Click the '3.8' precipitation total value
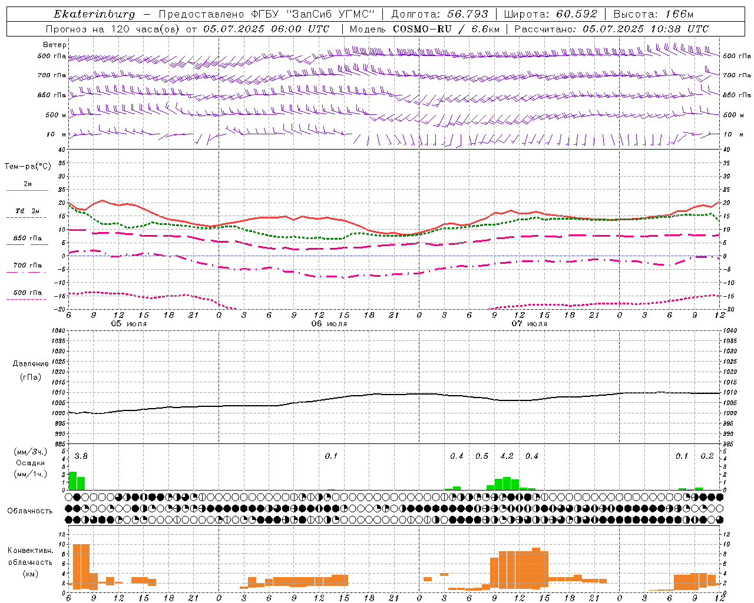The image size is (754, 603). coord(81,456)
